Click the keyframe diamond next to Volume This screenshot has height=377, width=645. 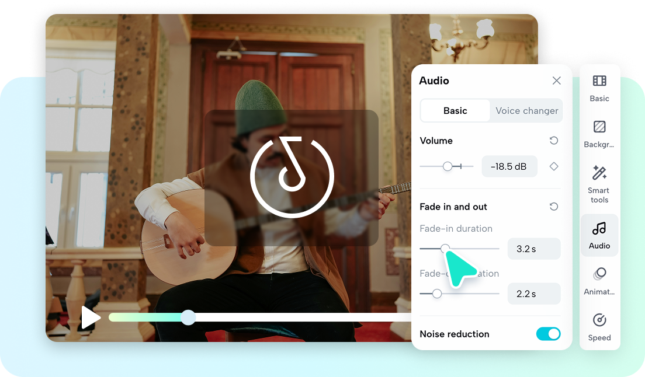(553, 166)
